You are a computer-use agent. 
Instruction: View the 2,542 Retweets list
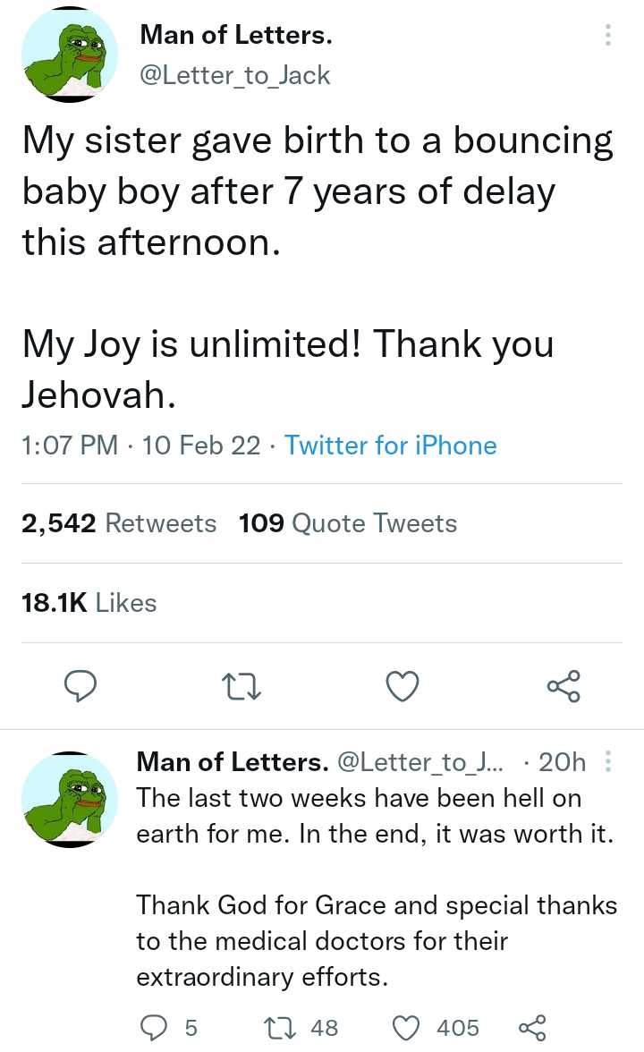click(x=119, y=523)
